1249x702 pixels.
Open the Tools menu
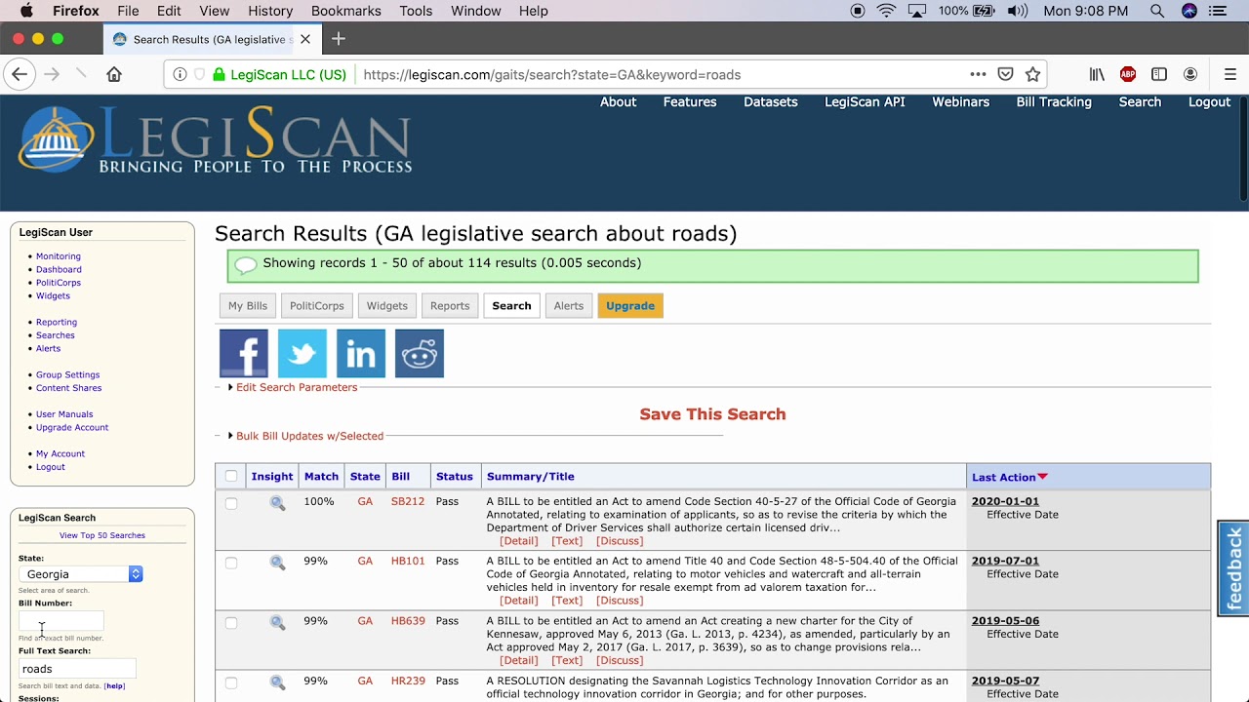click(x=416, y=11)
